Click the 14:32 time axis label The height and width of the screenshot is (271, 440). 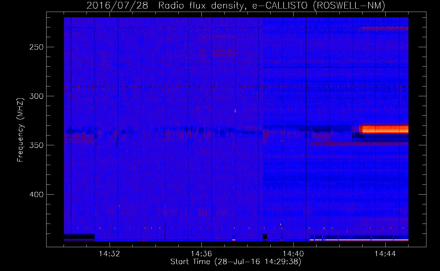pos(109,254)
